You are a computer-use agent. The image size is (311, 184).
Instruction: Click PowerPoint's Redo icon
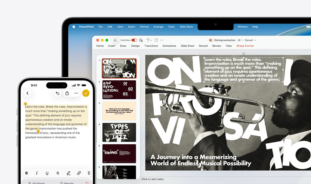coord(156,40)
